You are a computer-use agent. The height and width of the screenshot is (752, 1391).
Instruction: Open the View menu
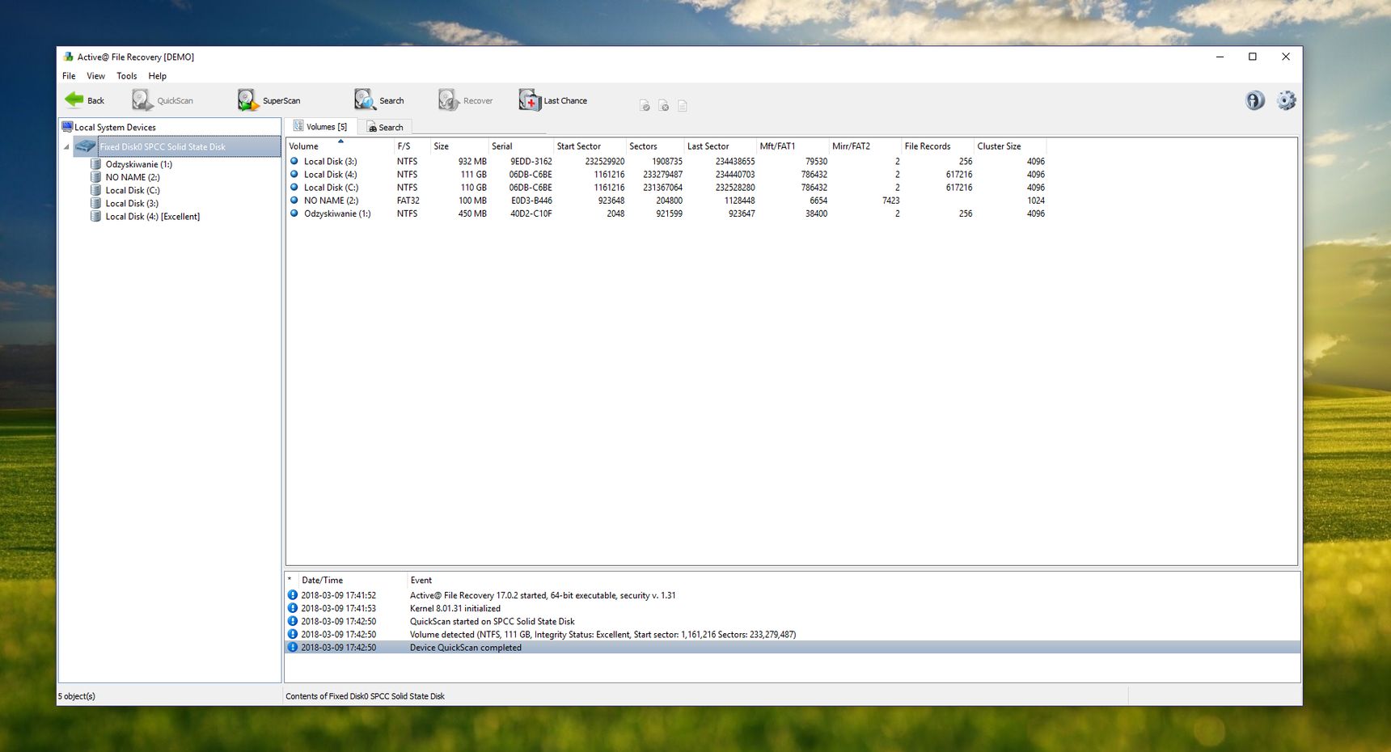[95, 76]
